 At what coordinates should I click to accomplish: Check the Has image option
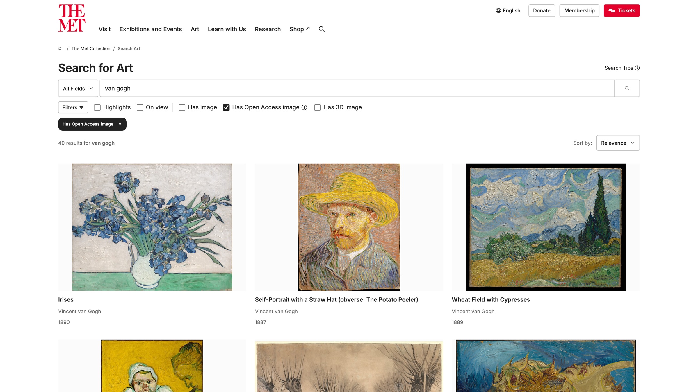pos(182,107)
